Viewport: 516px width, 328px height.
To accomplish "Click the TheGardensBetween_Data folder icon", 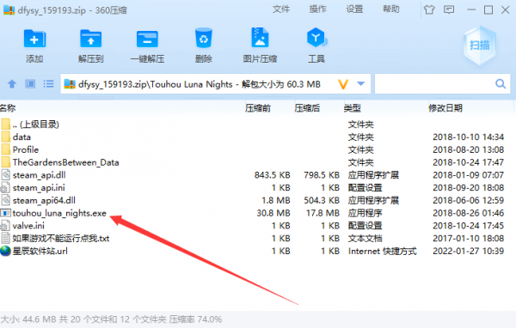I will [x=6, y=162].
